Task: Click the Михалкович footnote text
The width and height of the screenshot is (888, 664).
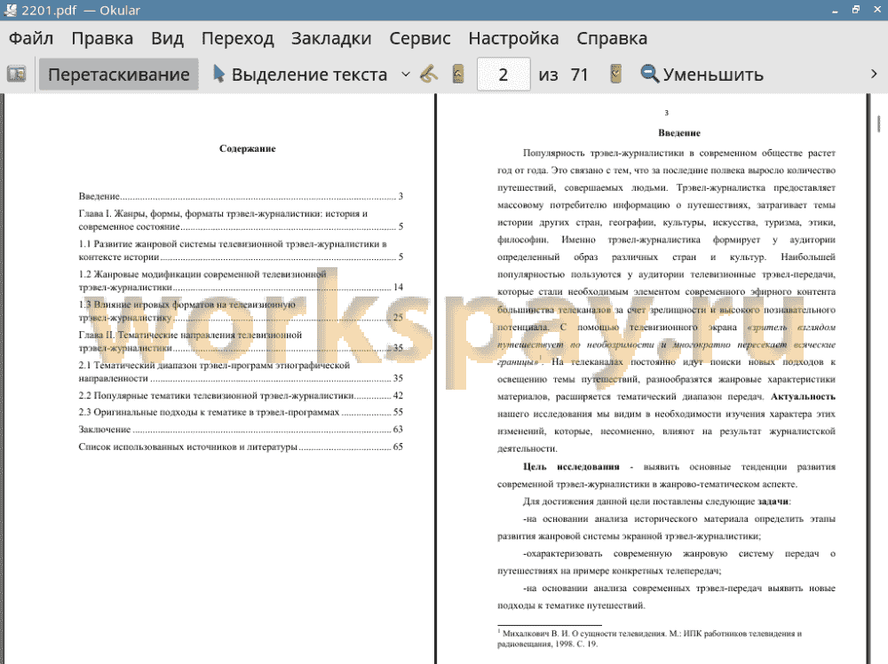Action: coord(650,638)
